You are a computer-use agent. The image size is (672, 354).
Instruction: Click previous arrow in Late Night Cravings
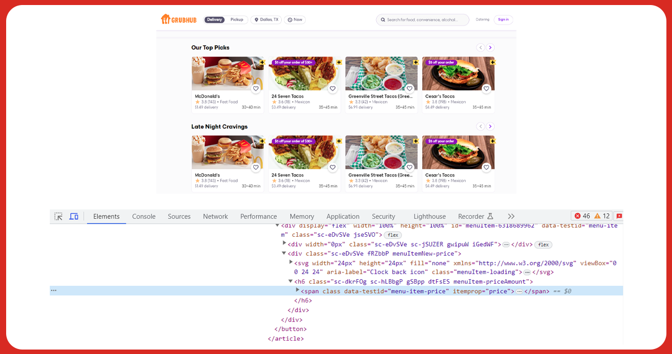click(480, 127)
